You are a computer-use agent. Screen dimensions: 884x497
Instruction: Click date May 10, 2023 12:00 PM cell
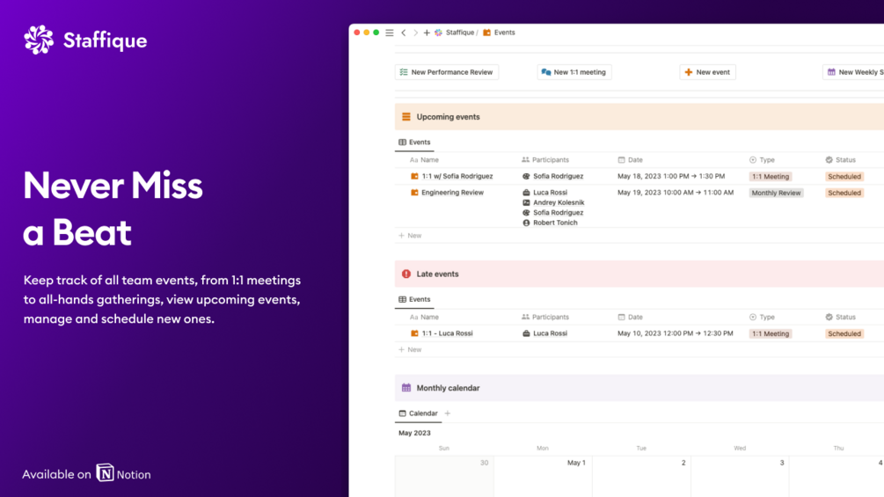(x=675, y=333)
